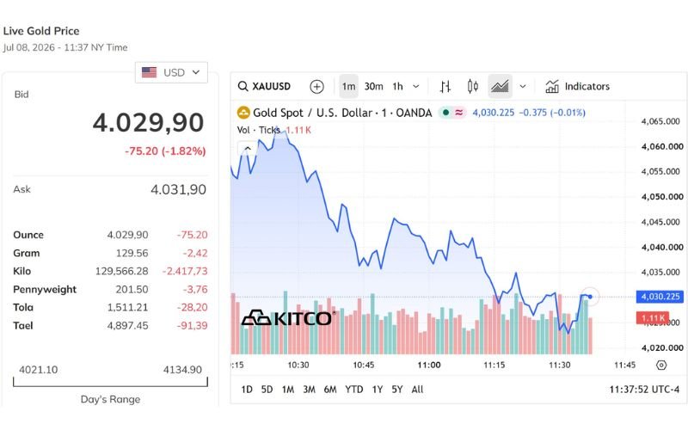Collapse the indicator legend arrow
This screenshot has width=688, height=430.
[x=248, y=148]
